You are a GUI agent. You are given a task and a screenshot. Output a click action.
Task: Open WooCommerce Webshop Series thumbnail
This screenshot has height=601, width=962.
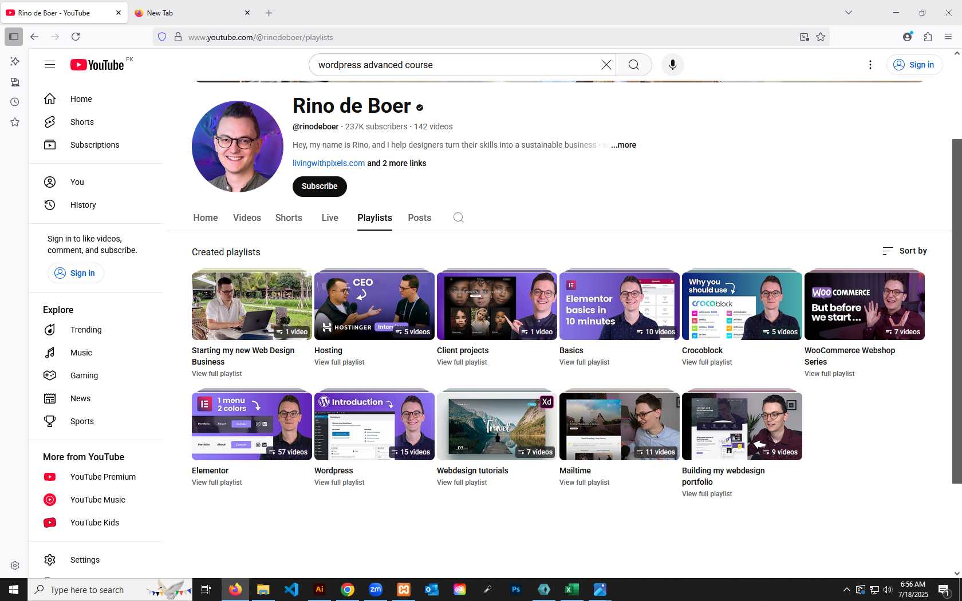pos(865,306)
